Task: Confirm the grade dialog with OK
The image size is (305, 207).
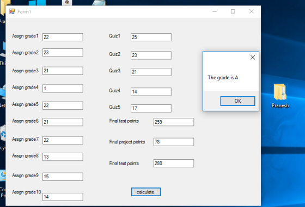Action: (237, 101)
